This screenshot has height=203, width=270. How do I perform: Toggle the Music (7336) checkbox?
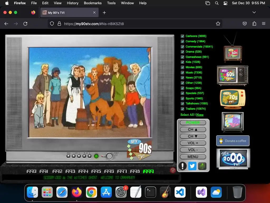coord(182,72)
